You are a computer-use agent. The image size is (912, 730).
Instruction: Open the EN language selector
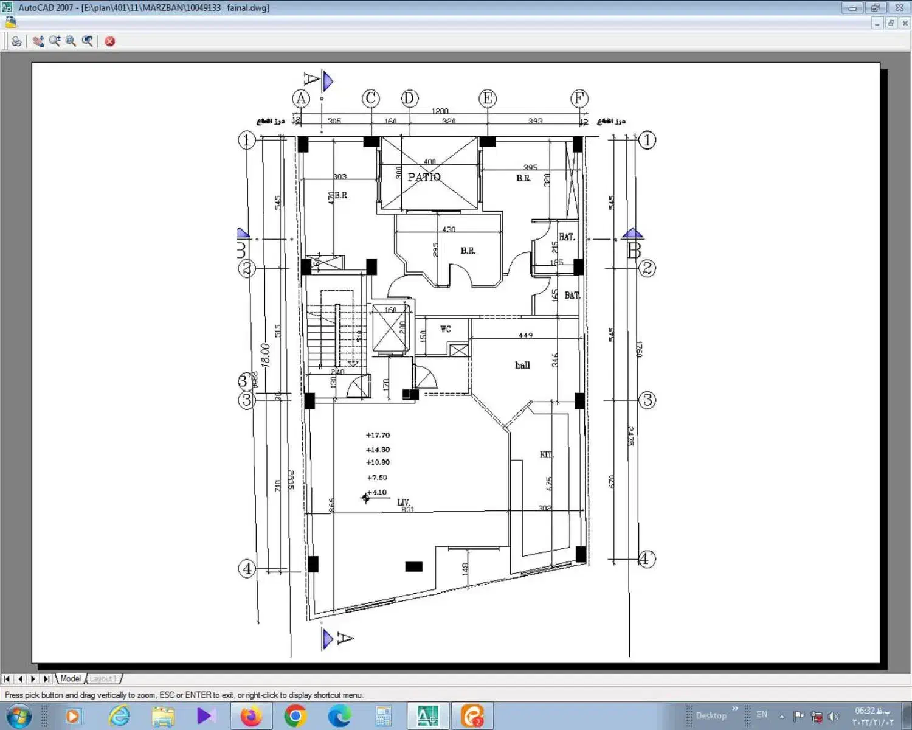762,715
